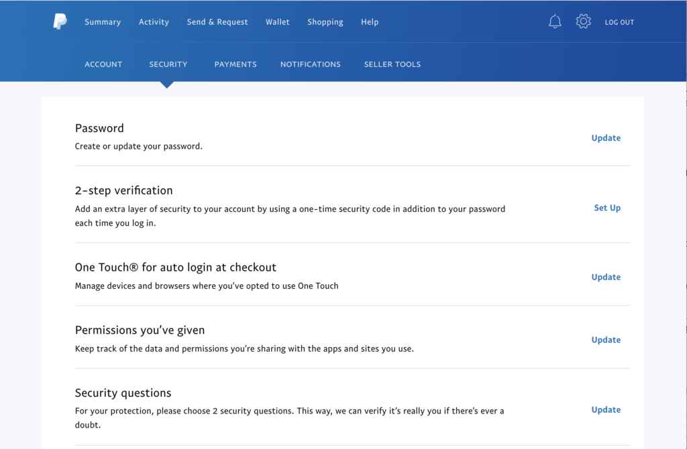687x449 pixels.
Task: Switch to the Payments tab
Action: point(235,64)
